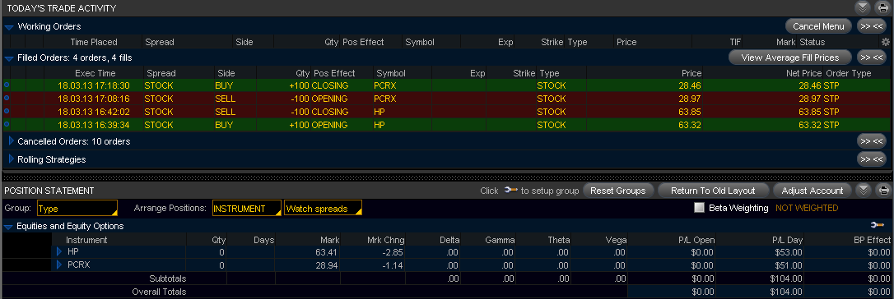This screenshot has height=299, width=894.
Task: Print Today's Trade Activity via printer icon
Action: click(x=882, y=8)
